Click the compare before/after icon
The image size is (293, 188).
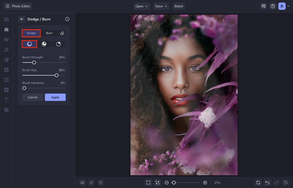pyautogui.click(x=92, y=183)
